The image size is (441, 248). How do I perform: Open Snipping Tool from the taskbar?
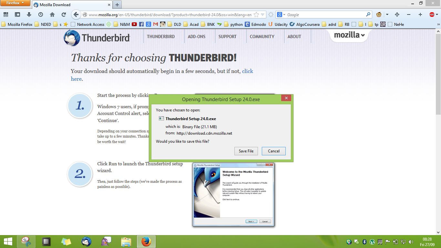click(26, 242)
